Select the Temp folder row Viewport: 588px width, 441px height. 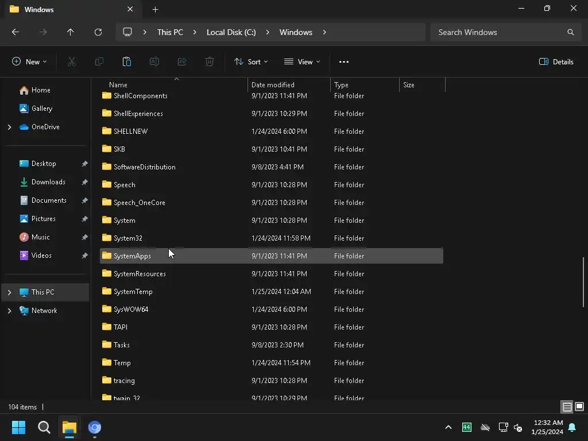[x=271, y=363]
